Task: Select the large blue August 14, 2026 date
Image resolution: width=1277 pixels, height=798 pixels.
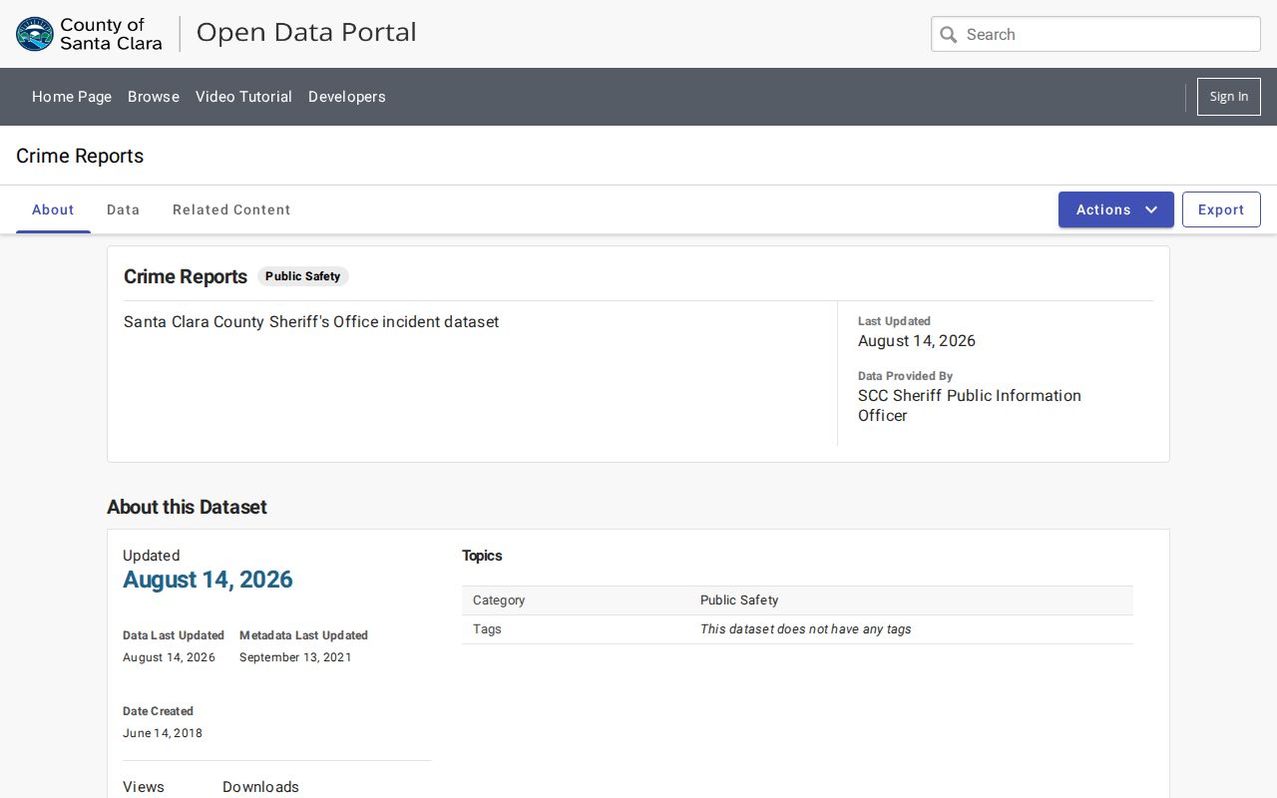Action: [208, 580]
